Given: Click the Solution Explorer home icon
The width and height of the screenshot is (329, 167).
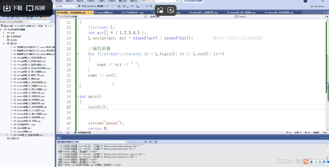Looking at the screenshot, I should [8, 17].
